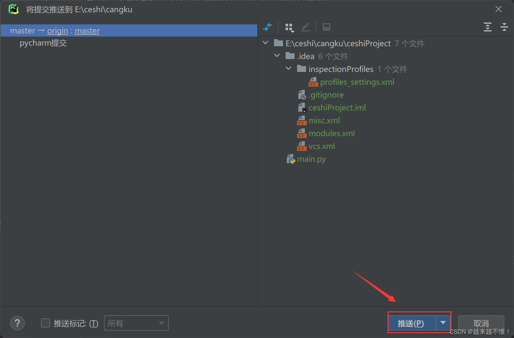Viewport: 514px width, 338px height.
Task: Select the ceshiProject.iml file name
Action: pyautogui.click(x=337, y=108)
